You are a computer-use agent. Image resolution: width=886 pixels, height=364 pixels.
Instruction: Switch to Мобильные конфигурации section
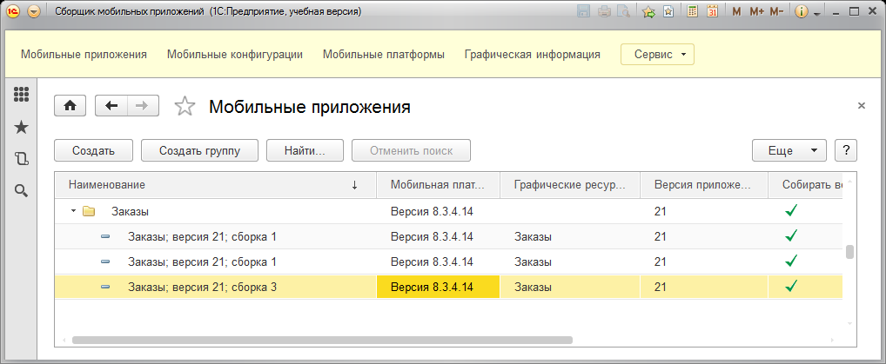[x=235, y=54]
